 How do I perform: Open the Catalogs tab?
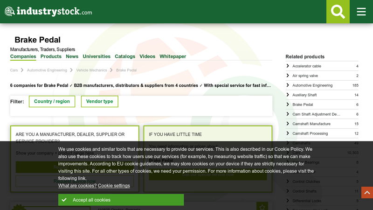pyautogui.click(x=125, y=56)
